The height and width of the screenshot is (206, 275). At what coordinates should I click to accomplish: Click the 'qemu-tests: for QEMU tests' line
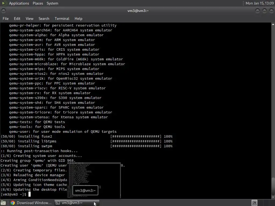[37, 122]
